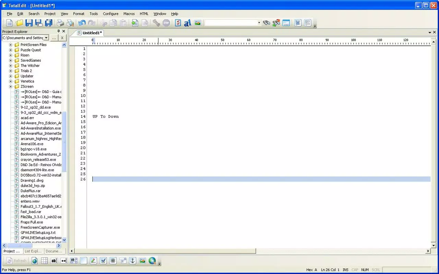This screenshot has height=274, width=439.
Task: Insert anchor link icon
Action: [x=132, y=261]
